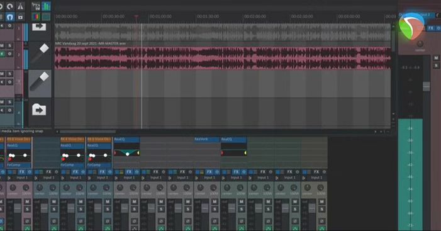This screenshot has height=231, width=441.
Task: Mute the last mixer strip
Action: click(321, 202)
